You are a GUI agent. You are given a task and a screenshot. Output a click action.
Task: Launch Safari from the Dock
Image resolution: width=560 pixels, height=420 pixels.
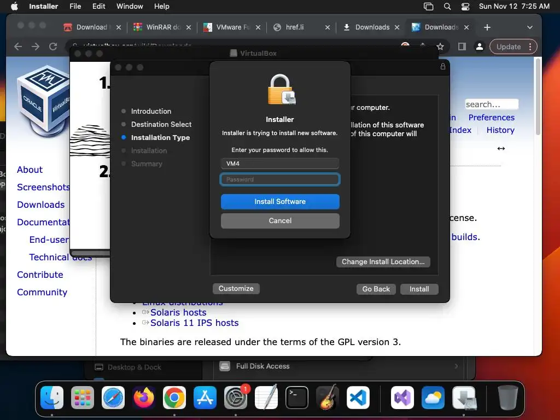tap(113, 398)
